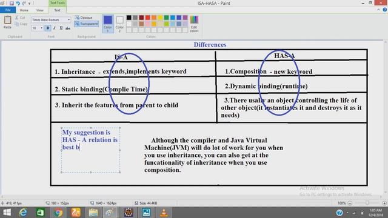Image resolution: width=388 pixels, height=218 pixels.
Task: Open Customize Quick Access Toolbar arrow
Action: [30, 4]
